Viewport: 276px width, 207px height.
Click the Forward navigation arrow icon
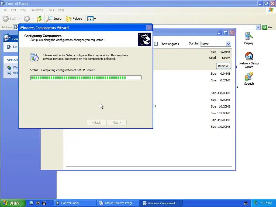point(27,19)
